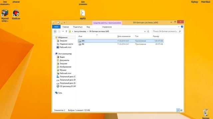
Task: Select the JRE application file
Action: tap(120, 44)
